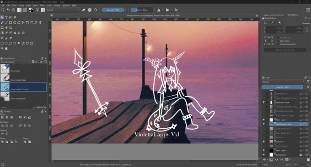Delete layer using the trash icon
311x167 pixels.
click(x=308, y=160)
